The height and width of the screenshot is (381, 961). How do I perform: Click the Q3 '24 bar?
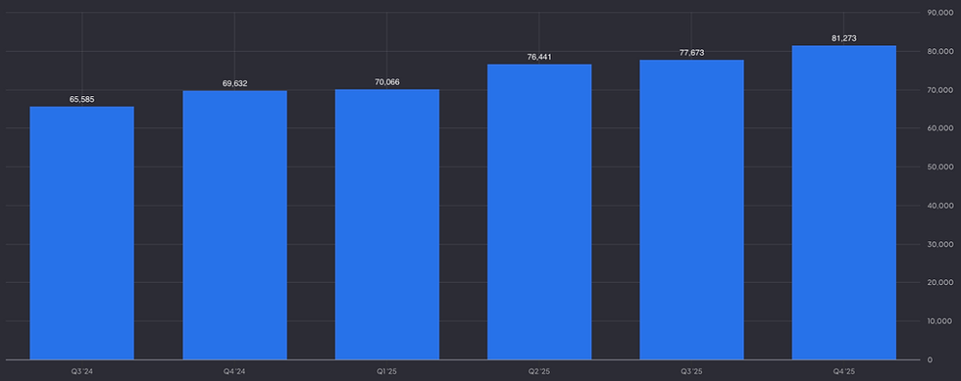coord(82,233)
